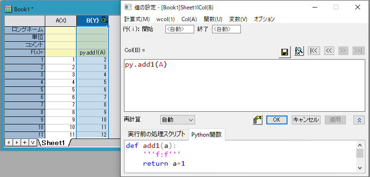The image size is (370, 177).
Task: Click the py.add1(A) cell in column B
Action: point(92,53)
